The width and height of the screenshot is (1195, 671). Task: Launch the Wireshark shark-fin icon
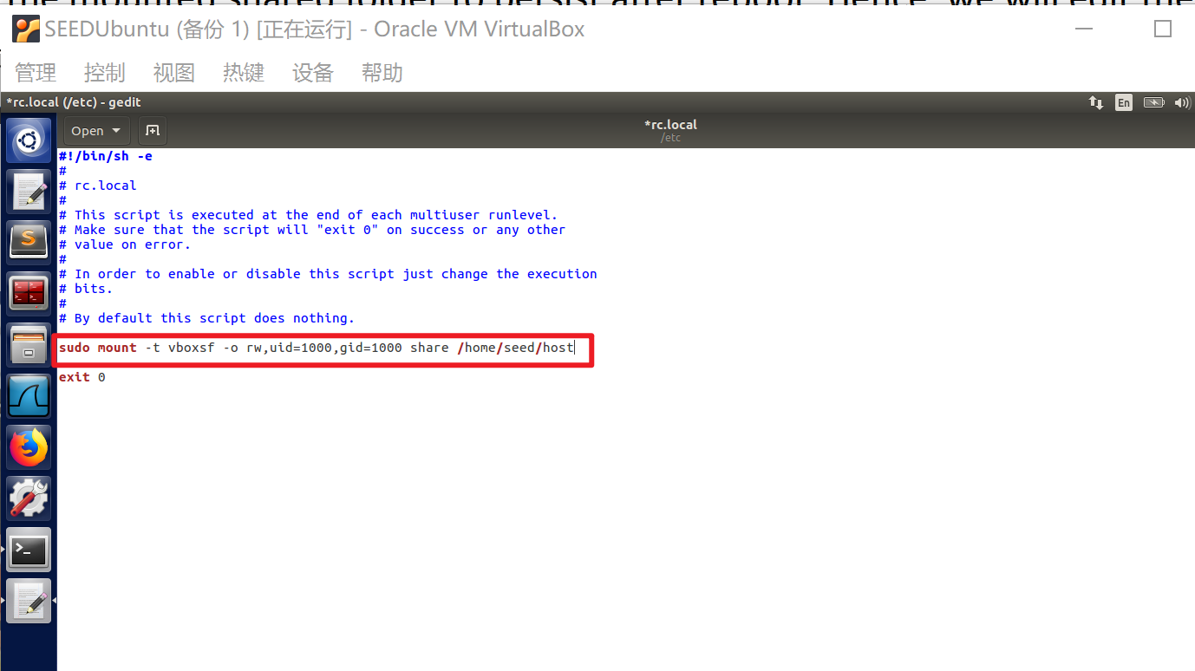click(x=29, y=395)
